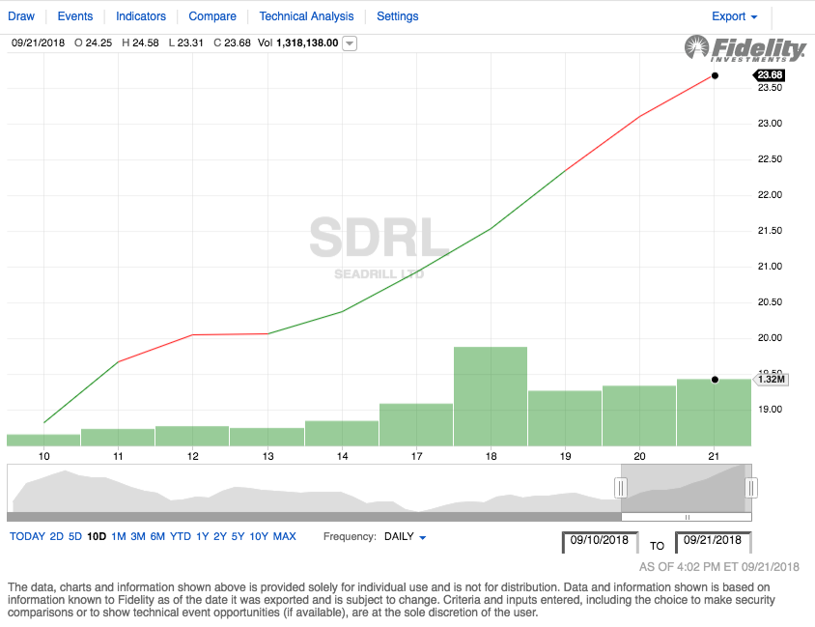
Task: Select the 5Y time range
Action: [x=238, y=536]
